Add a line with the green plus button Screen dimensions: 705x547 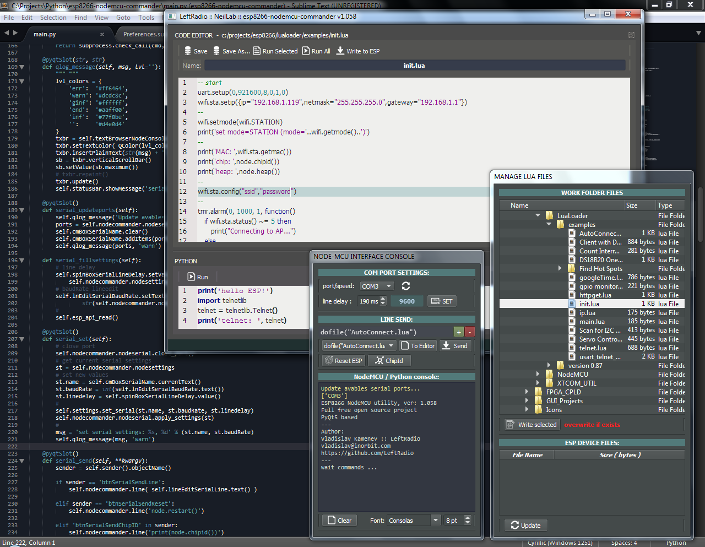[x=458, y=332]
